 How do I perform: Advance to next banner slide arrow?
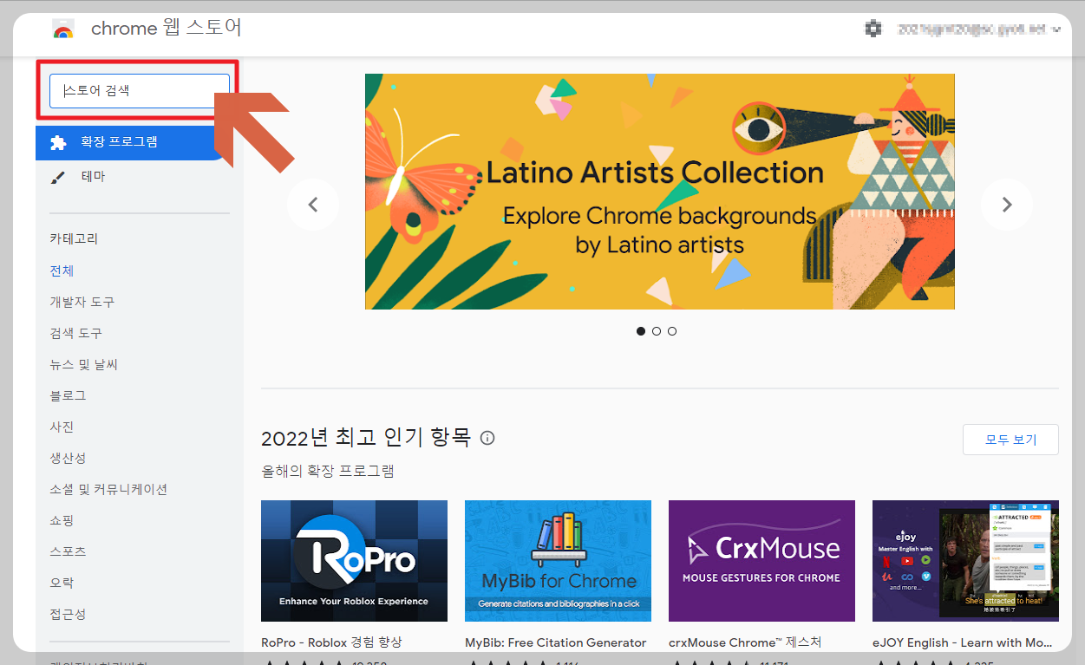(1006, 205)
